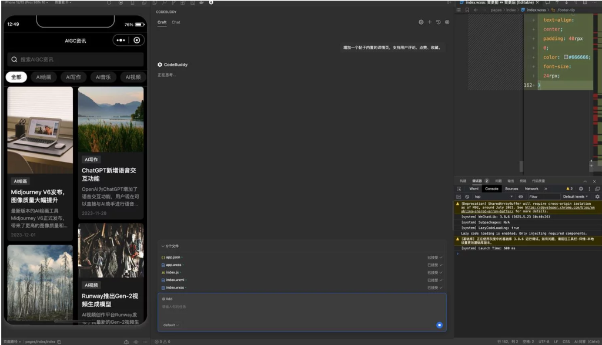Open ChatGPT新增语音交互功能 article card
The height and width of the screenshot is (345, 602).
111,153
